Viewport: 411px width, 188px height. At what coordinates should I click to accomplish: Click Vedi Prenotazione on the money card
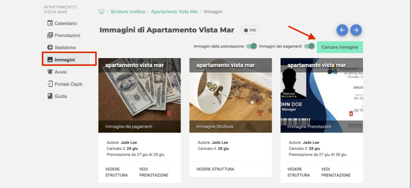point(153,172)
